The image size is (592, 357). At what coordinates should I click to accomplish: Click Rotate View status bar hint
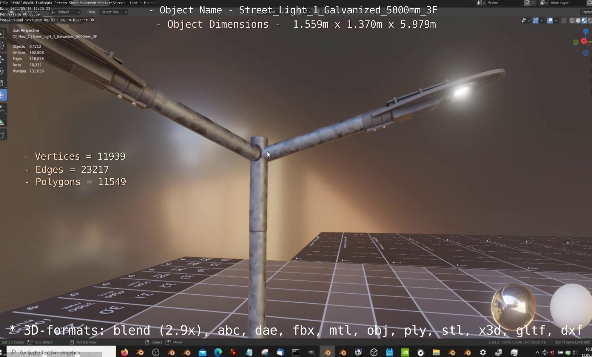87,342
